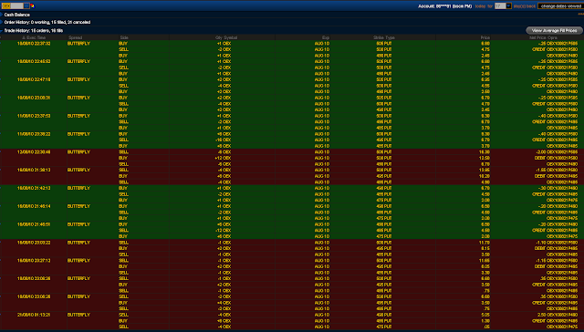
Task: Select the trade executed at 22:47:16
Action: point(34,79)
